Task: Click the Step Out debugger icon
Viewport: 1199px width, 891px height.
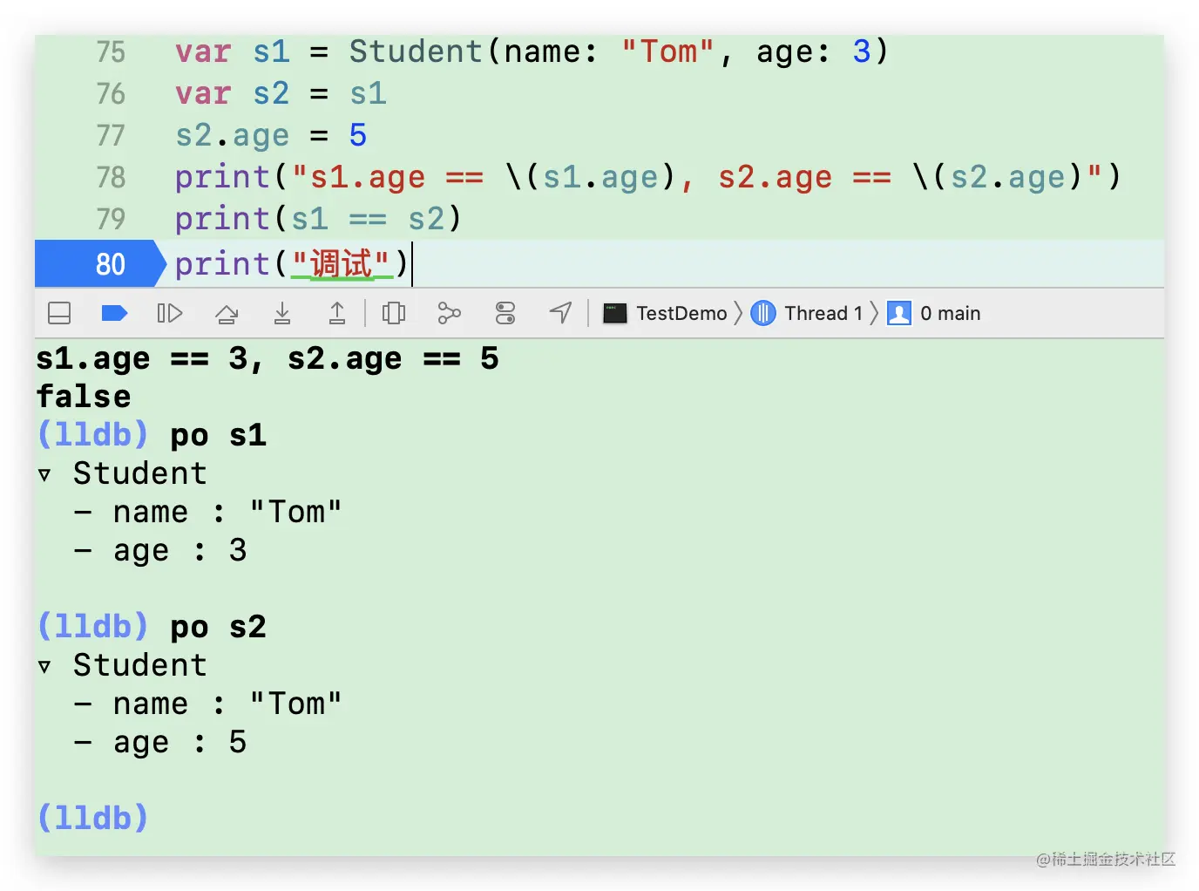Action: coord(337,313)
